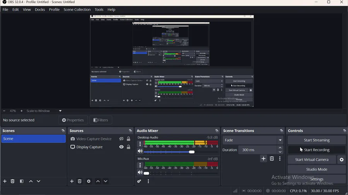
Task: Select Display Capture source row
Action: tap(100, 147)
